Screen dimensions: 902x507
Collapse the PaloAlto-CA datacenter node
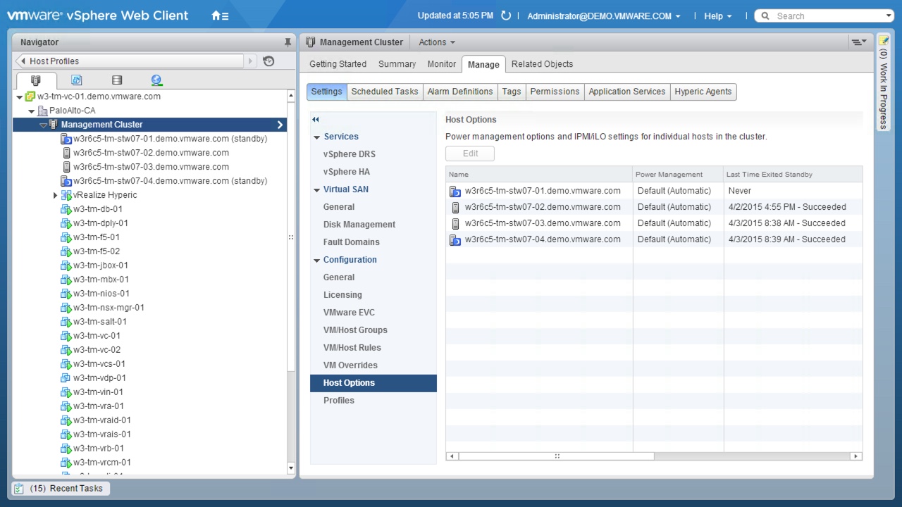coord(32,111)
